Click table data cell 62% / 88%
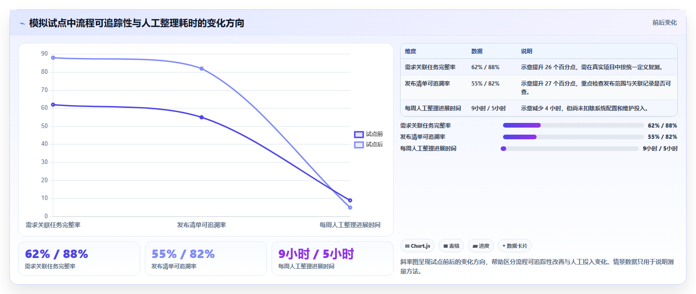Screen dimensions: 696x294 pos(485,67)
